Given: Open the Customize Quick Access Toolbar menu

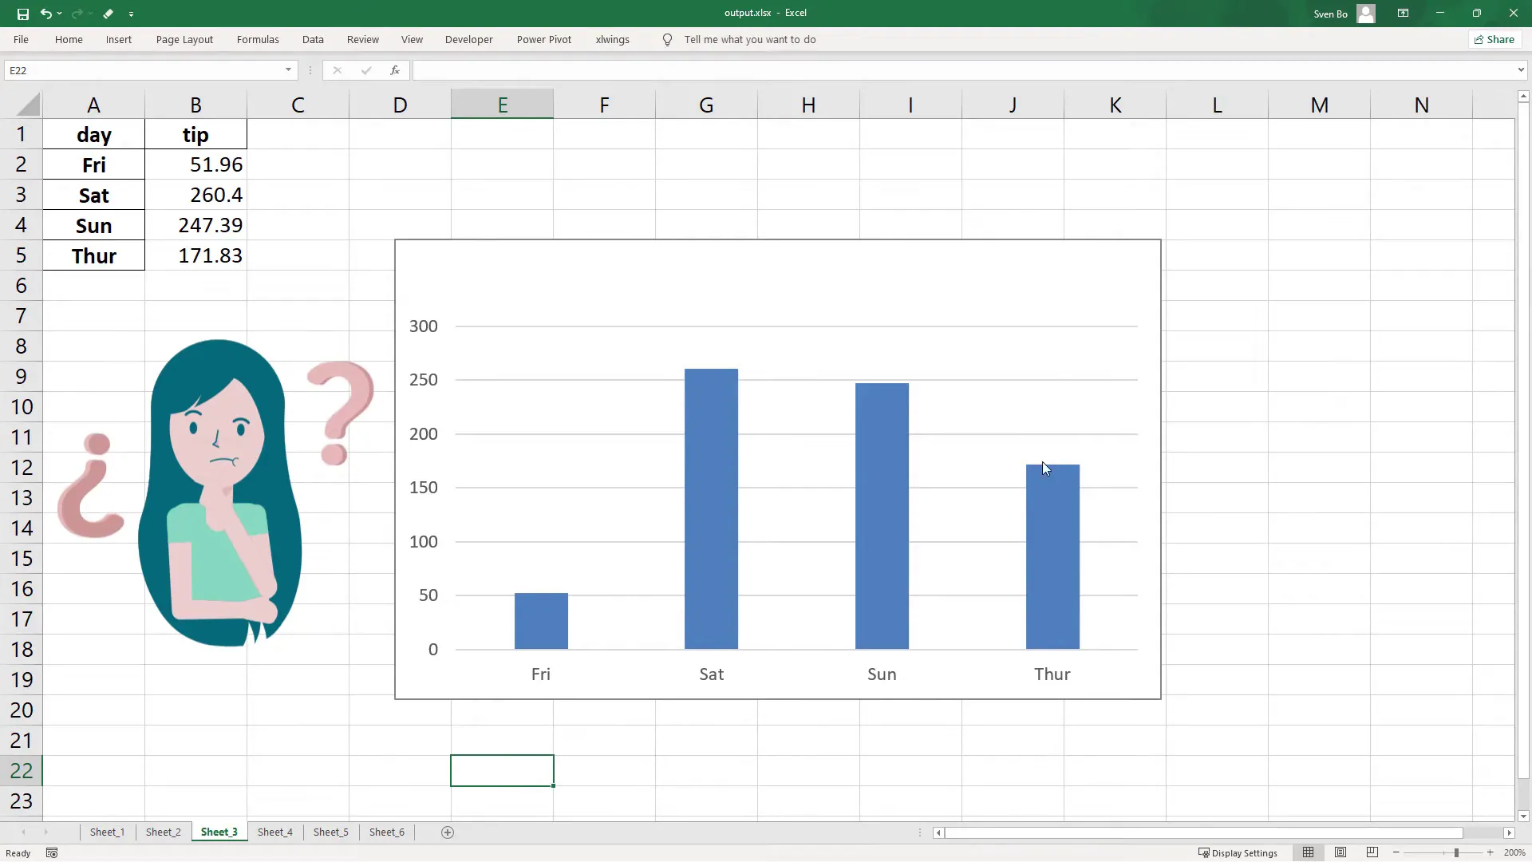Looking at the screenshot, I should (x=131, y=14).
